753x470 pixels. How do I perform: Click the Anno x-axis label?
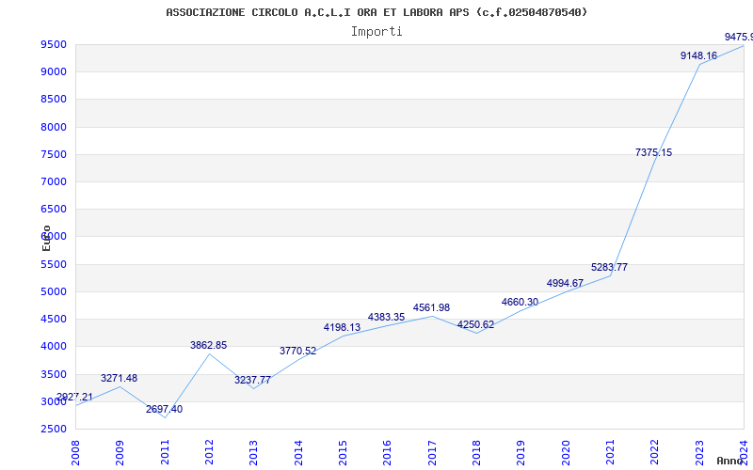click(x=730, y=461)
